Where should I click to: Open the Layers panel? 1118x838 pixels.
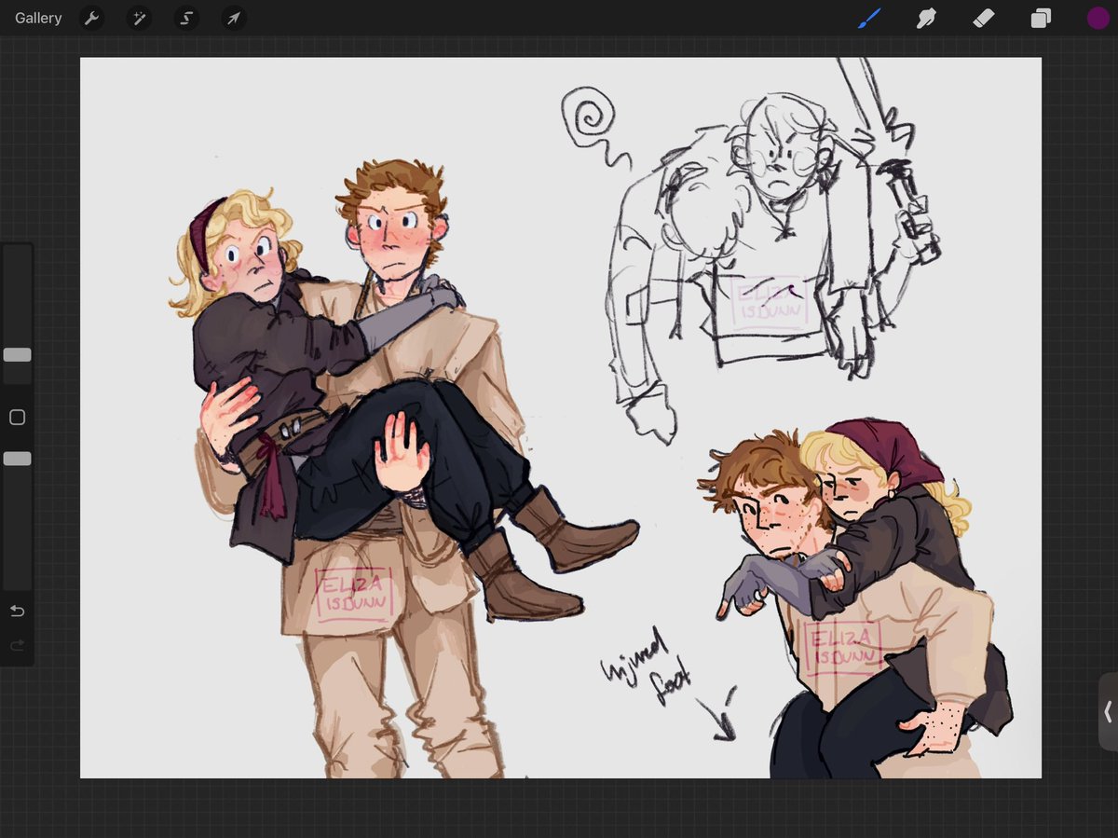click(x=1041, y=18)
